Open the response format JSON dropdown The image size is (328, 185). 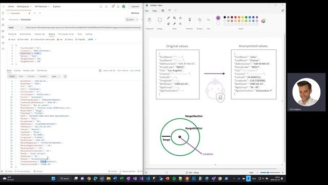55,77
